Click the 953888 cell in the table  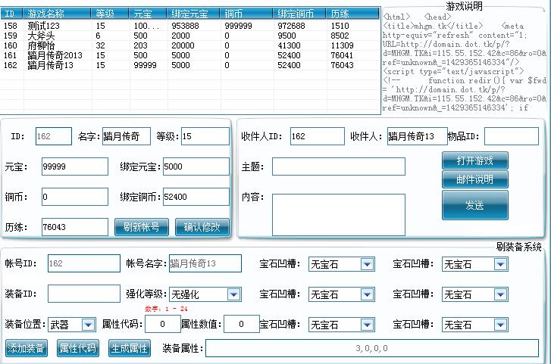tap(185, 26)
